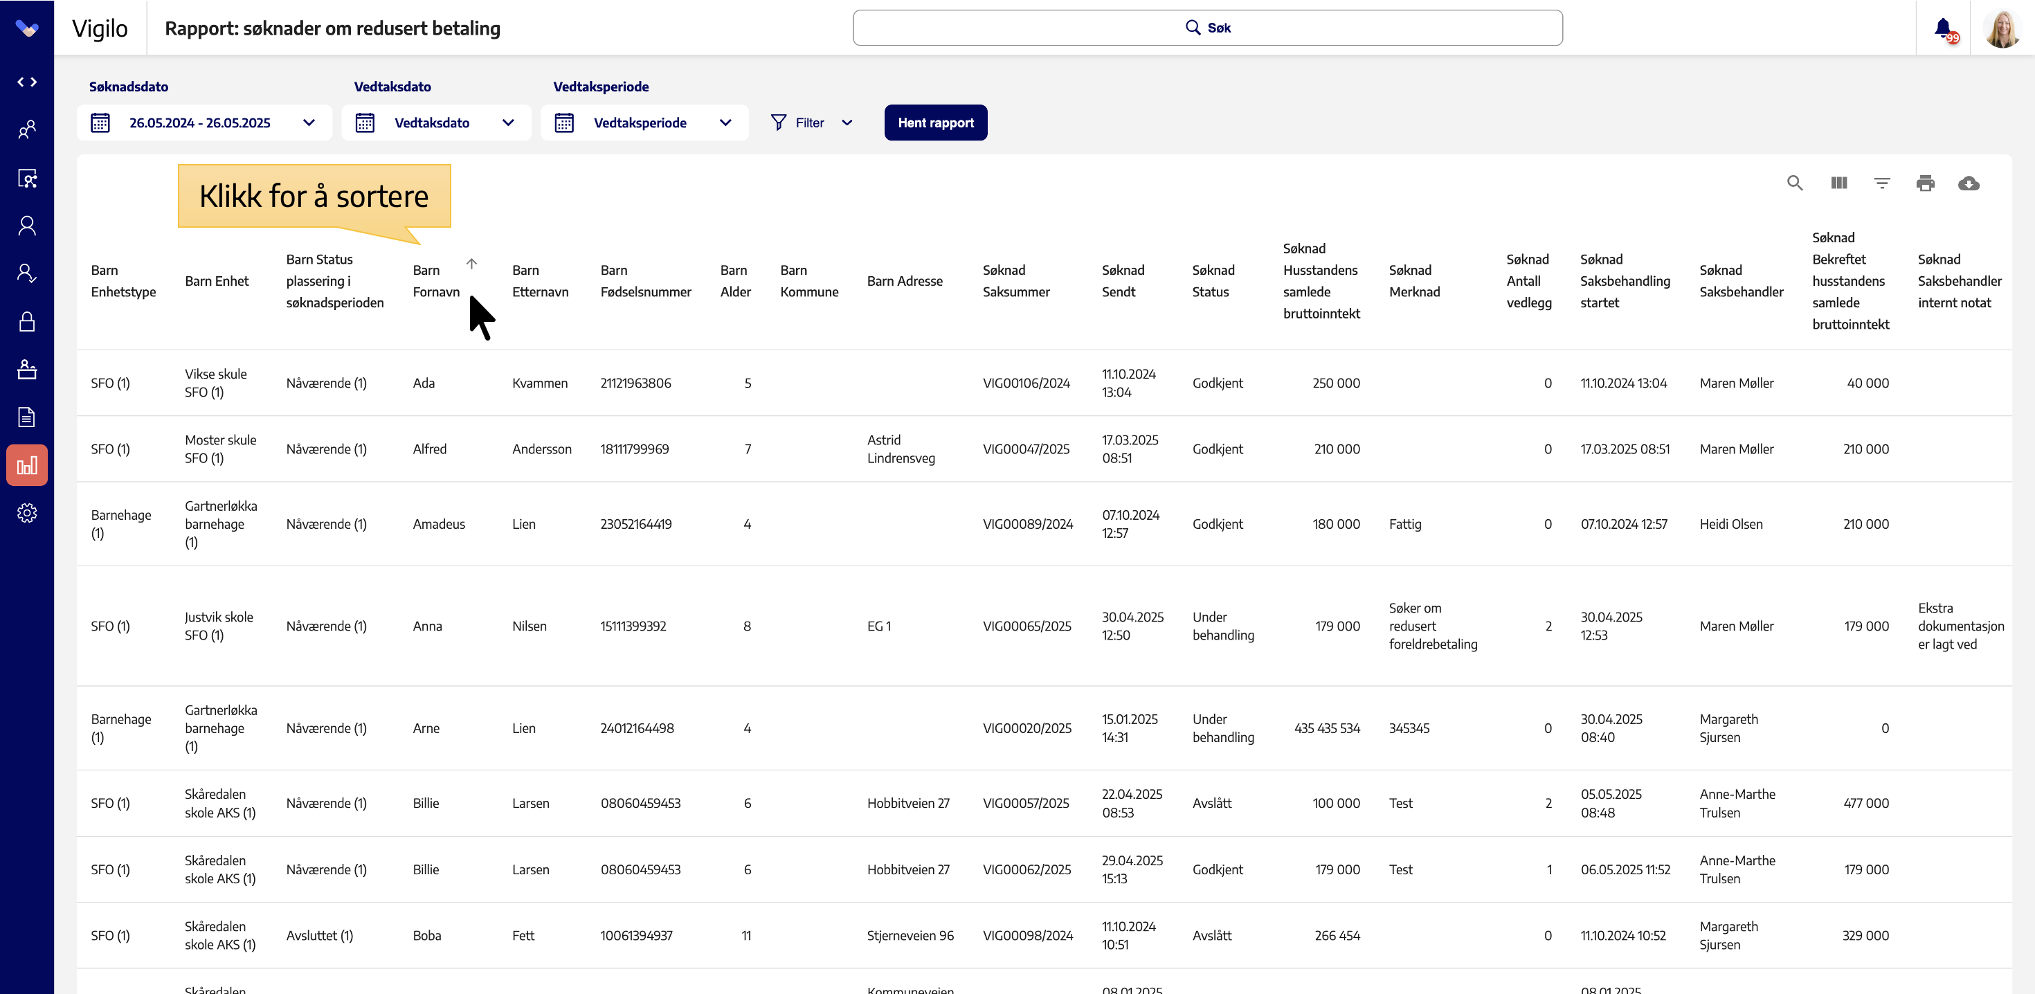Screen dimensions: 2035x994
Task: Sort by Søknad Saksbehandling startet header
Action: (x=1625, y=280)
